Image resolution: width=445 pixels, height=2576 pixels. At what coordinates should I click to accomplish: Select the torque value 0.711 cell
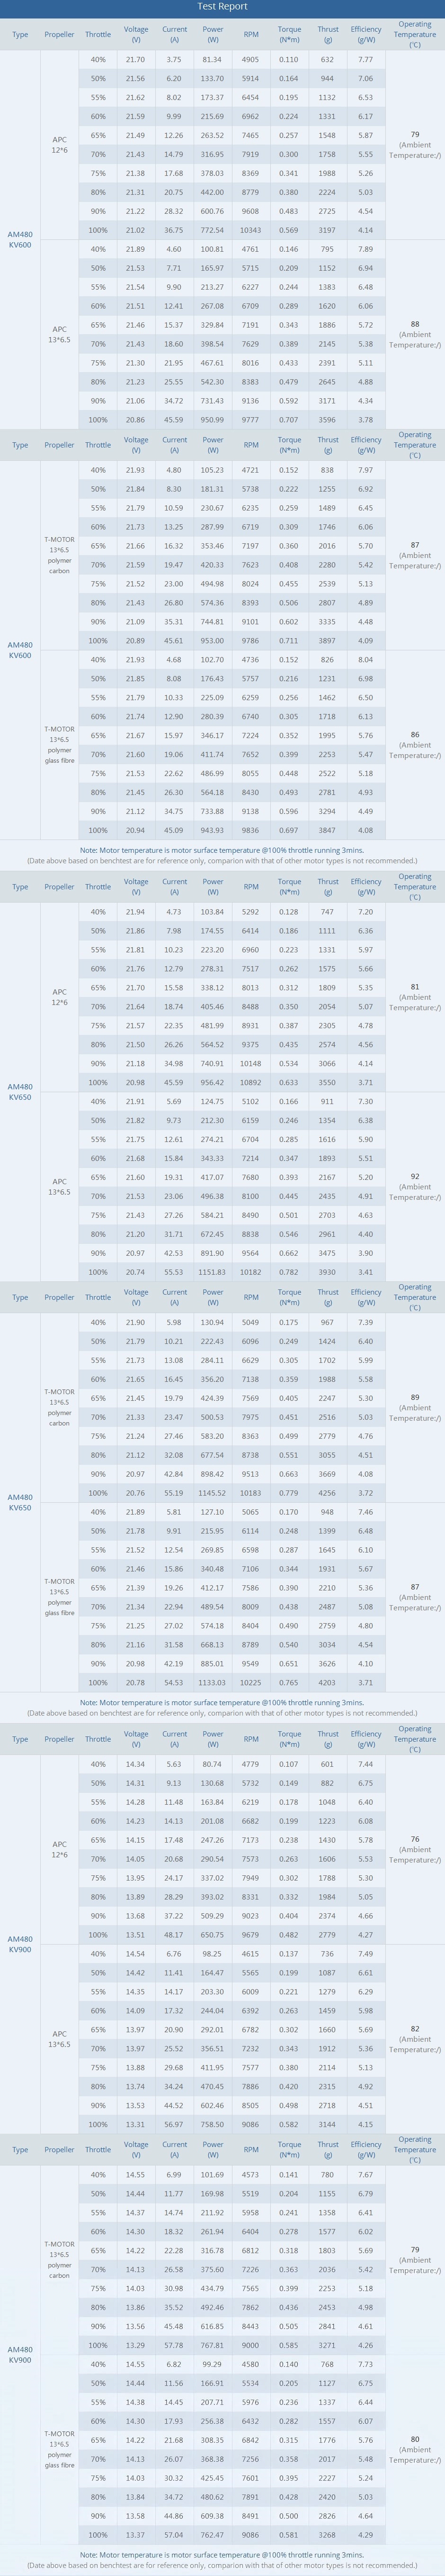click(x=289, y=641)
